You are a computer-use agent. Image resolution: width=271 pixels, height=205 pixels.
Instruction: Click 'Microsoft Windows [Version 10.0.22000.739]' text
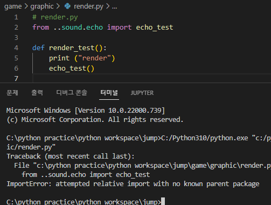coord(86,111)
